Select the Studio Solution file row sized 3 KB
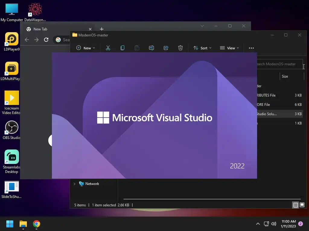Screen dimensions: 309x231 (x=280, y=114)
